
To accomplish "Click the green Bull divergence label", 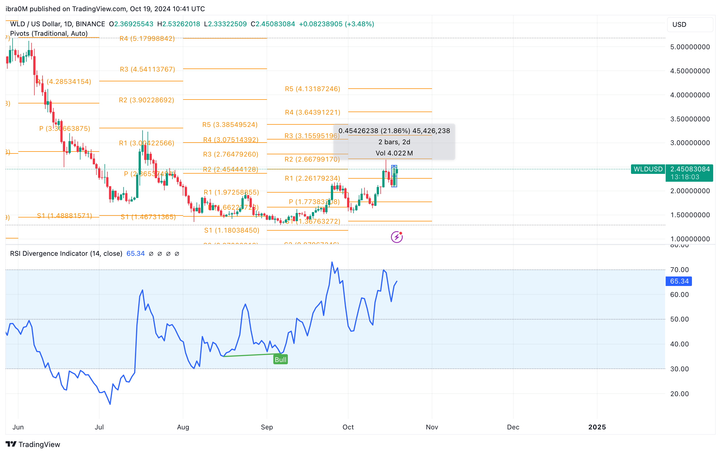I will pos(281,359).
